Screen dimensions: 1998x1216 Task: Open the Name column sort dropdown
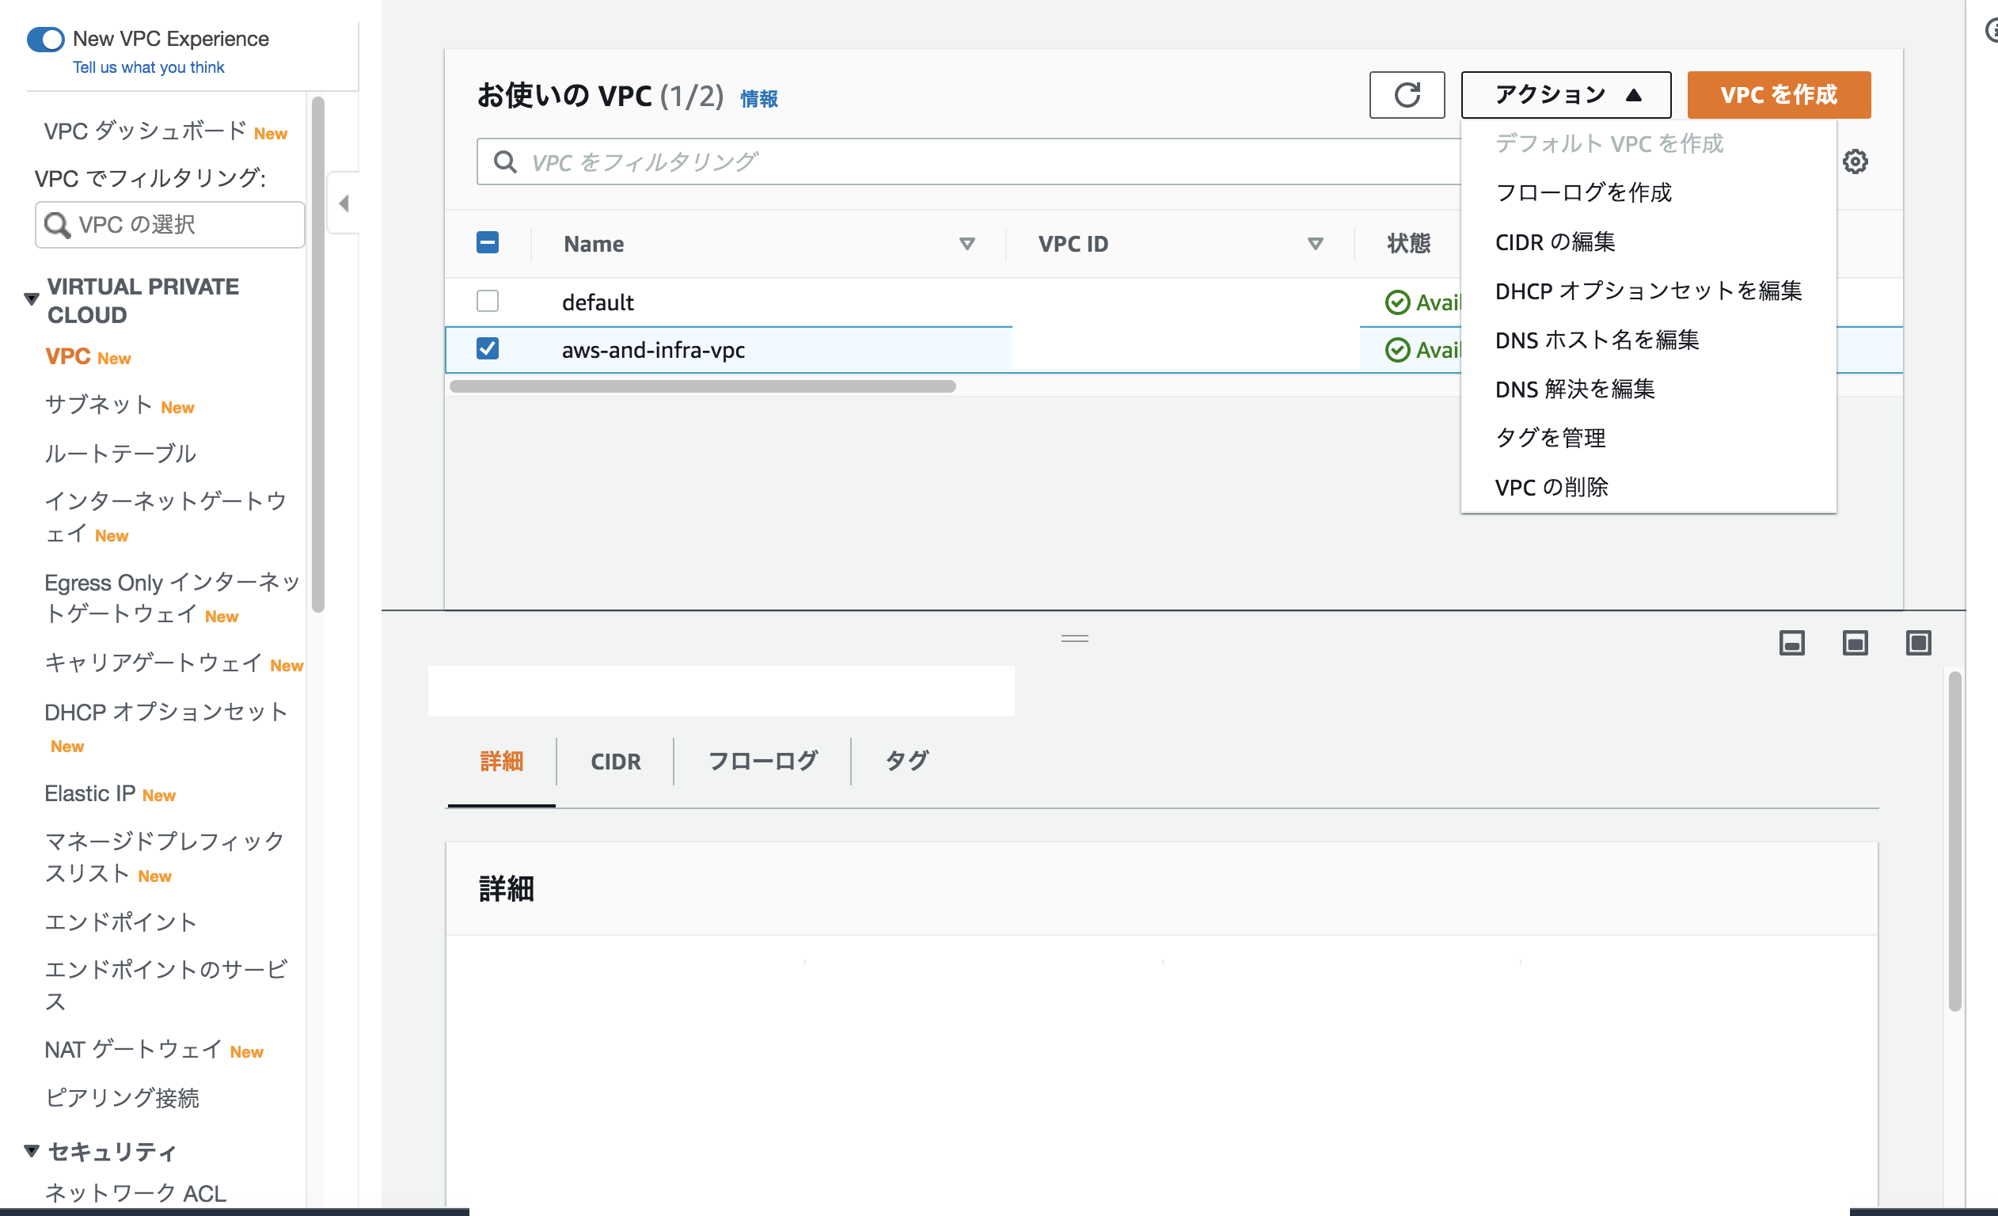click(x=967, y=243)
